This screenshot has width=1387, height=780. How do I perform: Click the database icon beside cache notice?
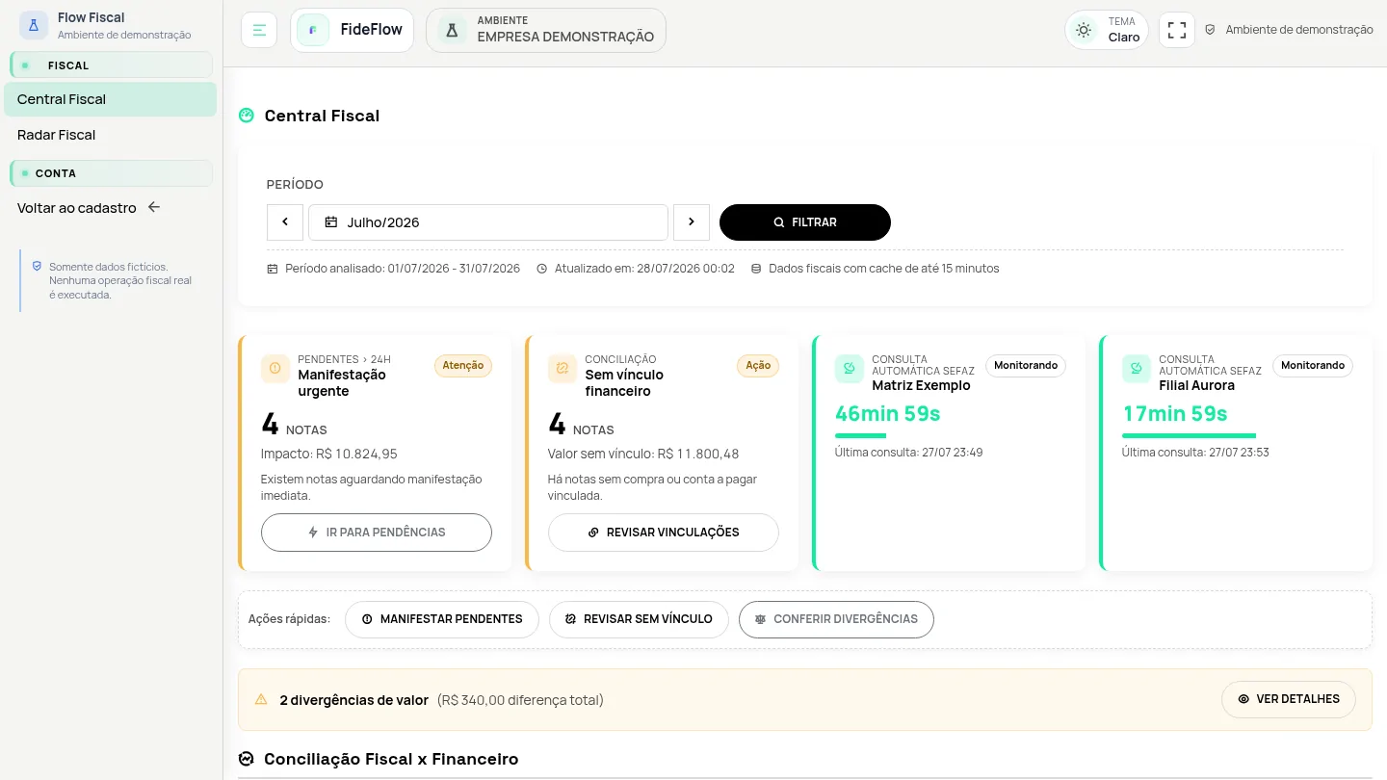(x=756, y=269)
